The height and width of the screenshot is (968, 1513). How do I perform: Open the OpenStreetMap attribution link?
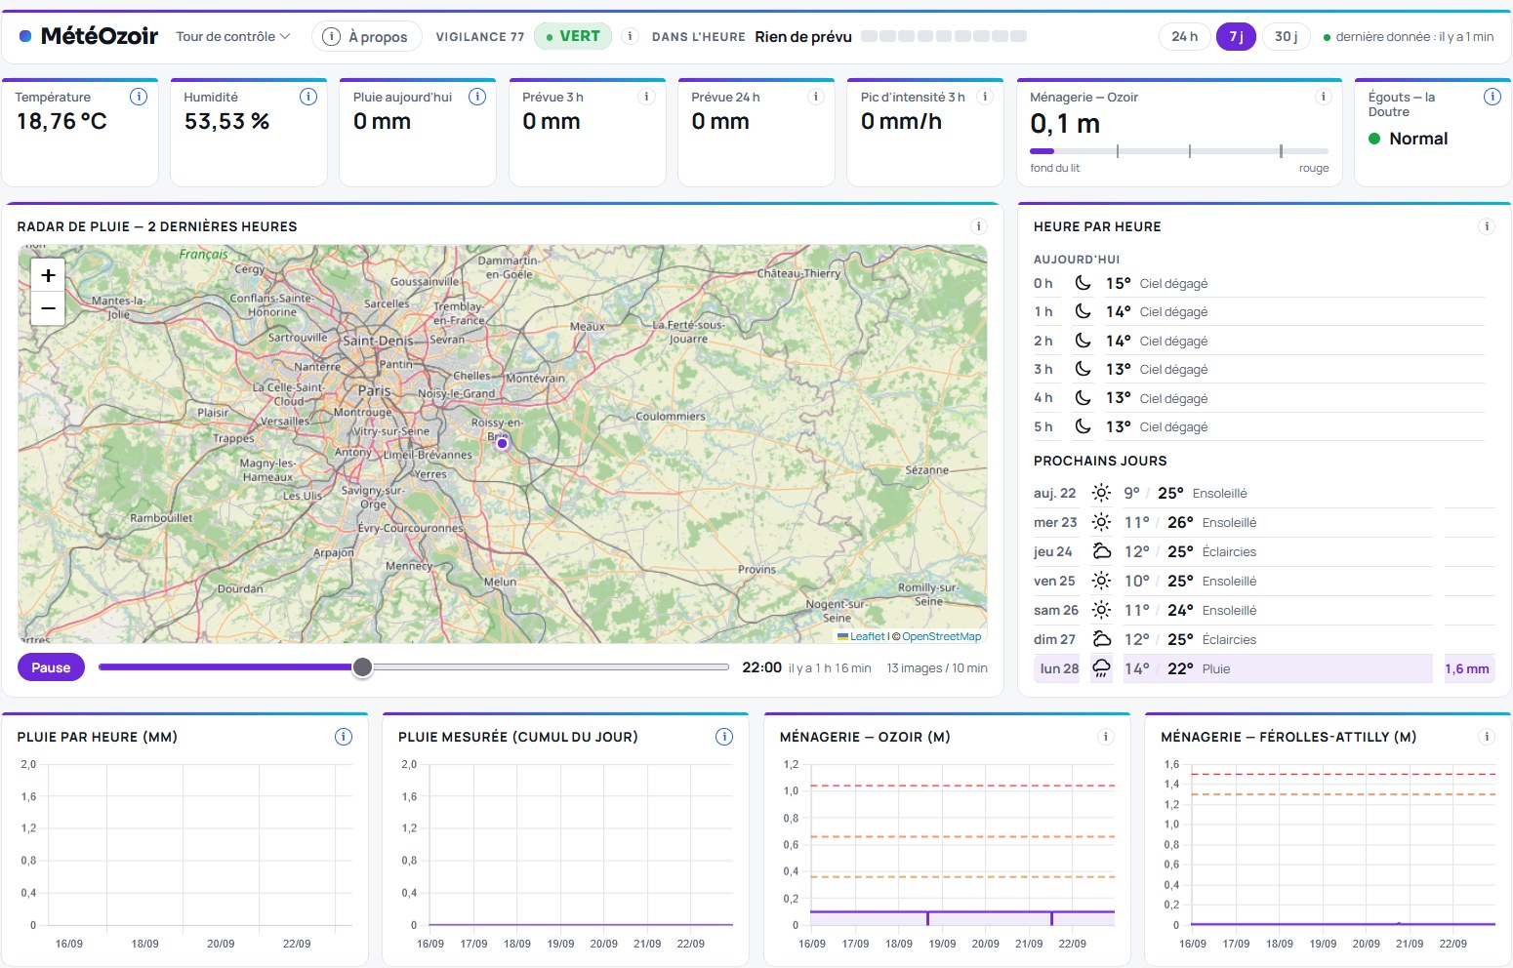(941, 636)
